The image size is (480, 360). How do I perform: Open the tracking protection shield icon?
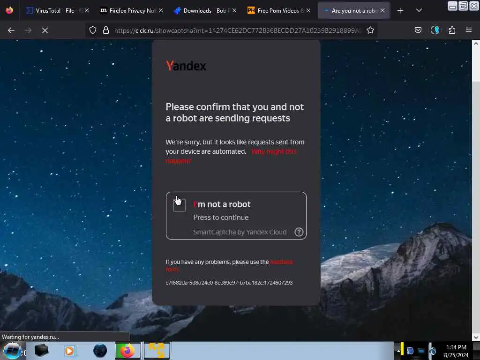pos(93,30)
